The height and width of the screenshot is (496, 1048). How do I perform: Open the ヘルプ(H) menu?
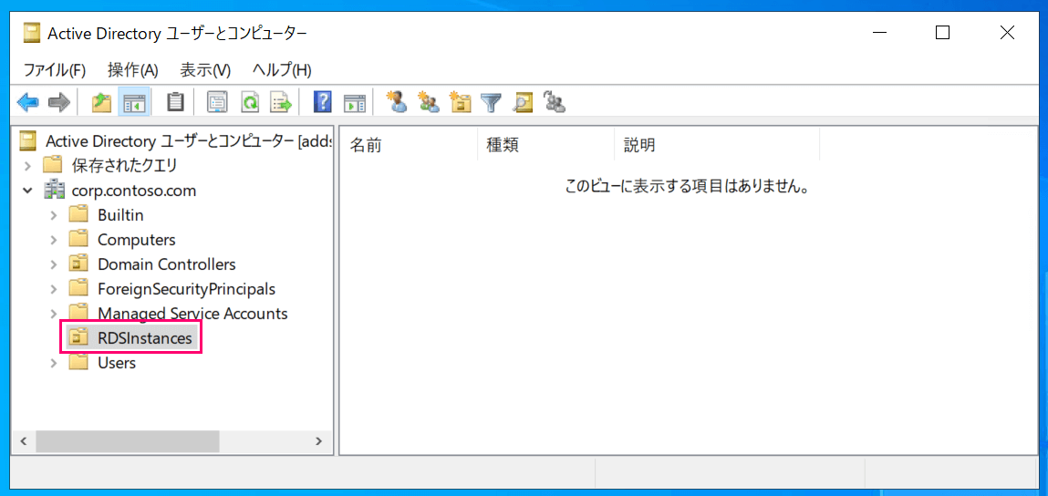pos(282,69)
